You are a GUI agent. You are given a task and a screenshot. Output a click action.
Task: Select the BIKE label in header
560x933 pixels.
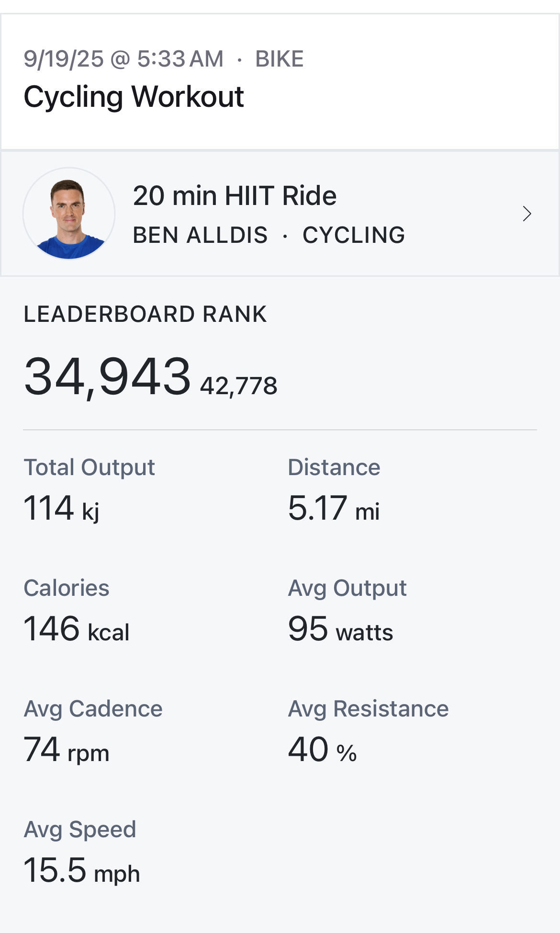279,59
